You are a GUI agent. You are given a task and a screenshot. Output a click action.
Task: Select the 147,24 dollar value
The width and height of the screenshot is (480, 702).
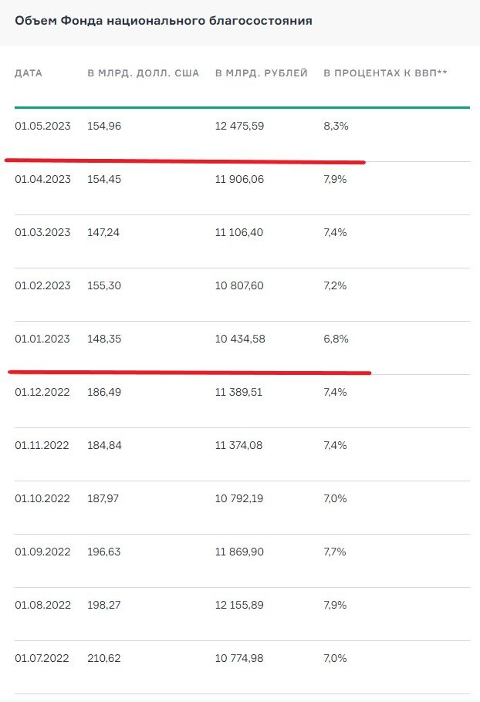[103, 232]
